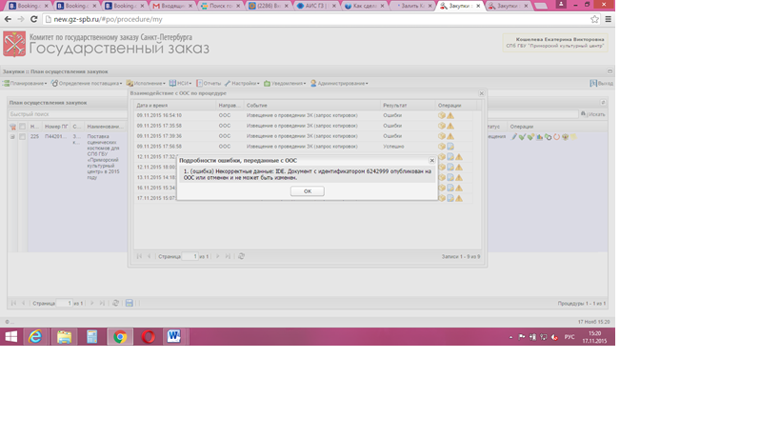
Task: Open the 'Настройки' dropdown menu
Action: click(x=242, y=84)
